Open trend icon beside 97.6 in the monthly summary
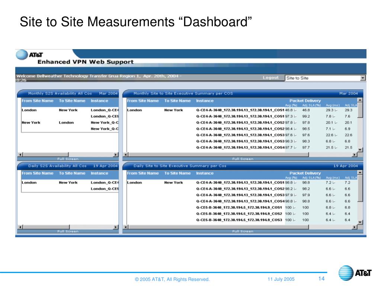The height and width of the screenshot is (286, 381). (x=295, y=135)
